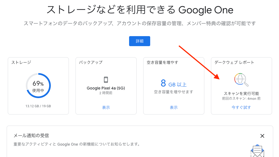Click the メール通知の受信 heading
Image resolution: width=279 pixels, height=157 pixels.
pyautogui.click(x=31, y=136)
